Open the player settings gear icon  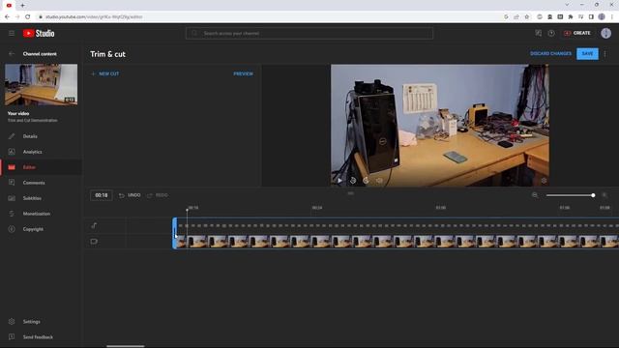[544, 181]
